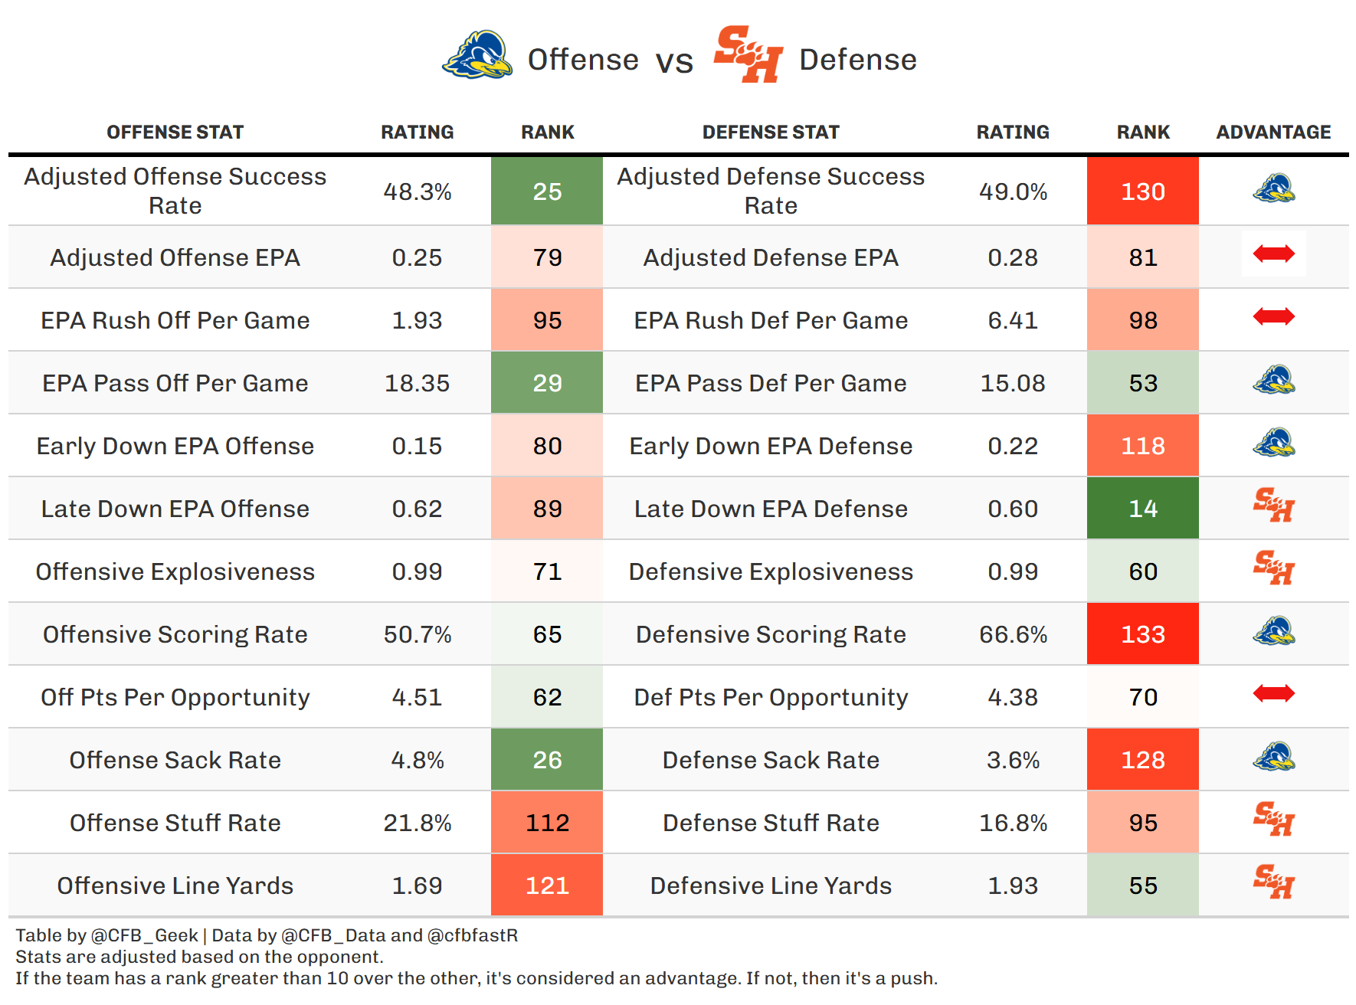
Task: Click red push arrow for EPA Rush row
Action: pyautogui.click(x=1273, y=316)
